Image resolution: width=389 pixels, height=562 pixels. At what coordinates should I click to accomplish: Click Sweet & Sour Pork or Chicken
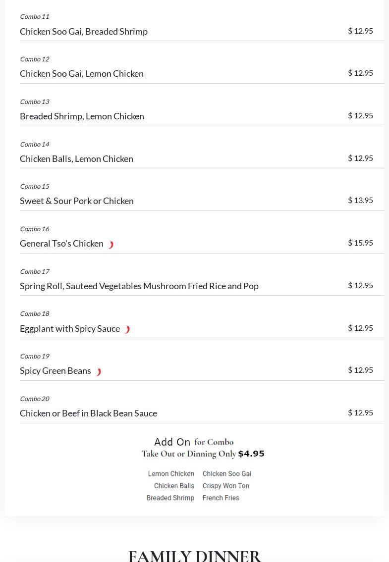point(77,201)
